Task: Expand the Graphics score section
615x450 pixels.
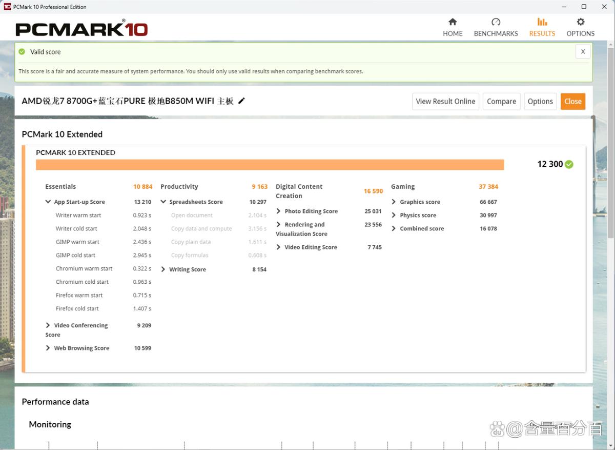Action: [394, 202]
